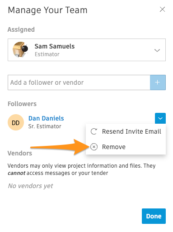The width and height of the screenshot is (173, 232).
Task: Focus the Add a follower or vendor field
Action: [79, 82]
